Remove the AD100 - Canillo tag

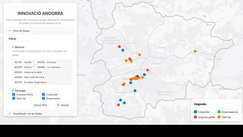click(x=33, y=62)
